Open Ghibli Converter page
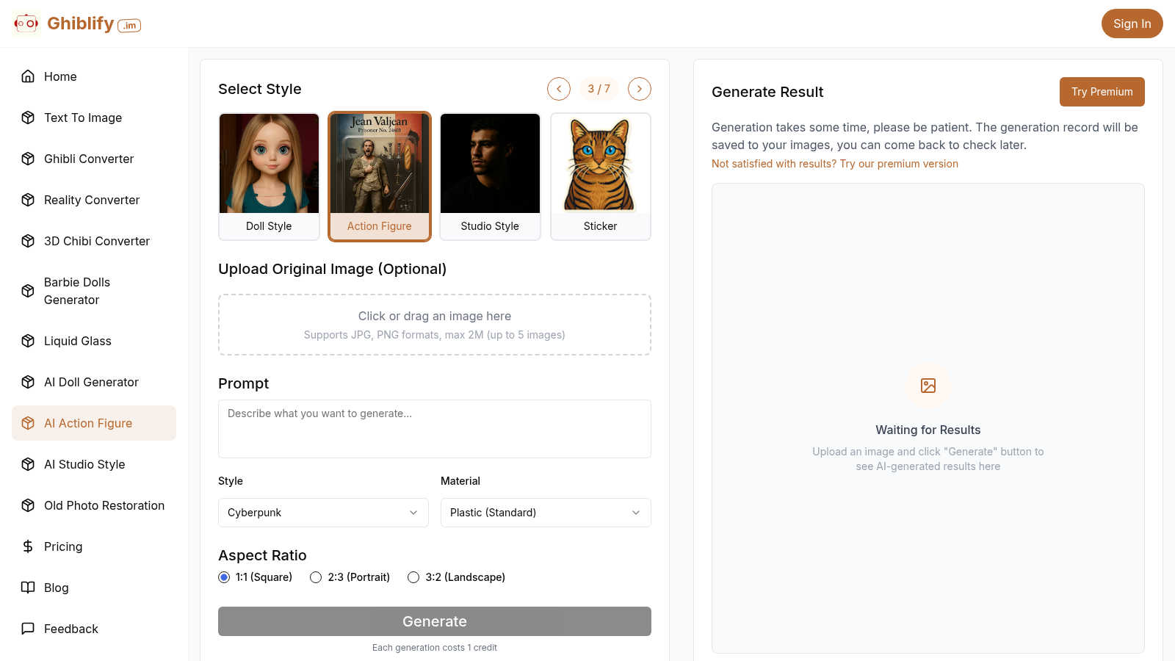This screenshot has width=1175, height=661. [94, 159]
